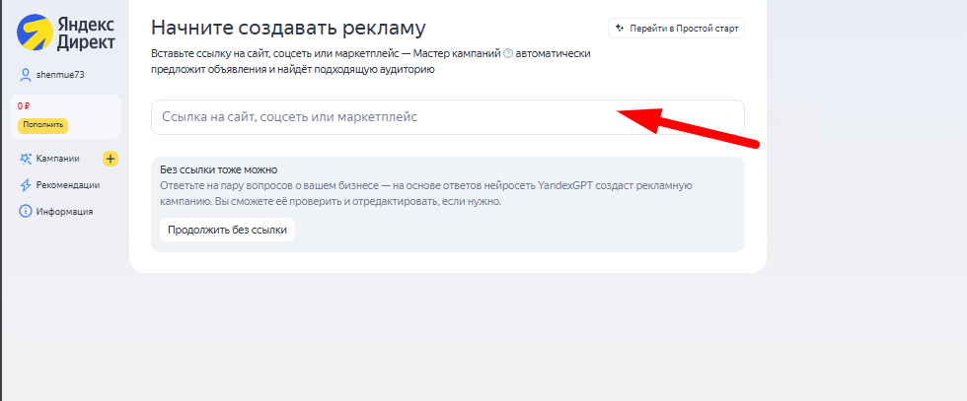Screen dimensions: 967x401
Task: Click the lightning icon beside Рекомендации
Action: coord(26,185)
